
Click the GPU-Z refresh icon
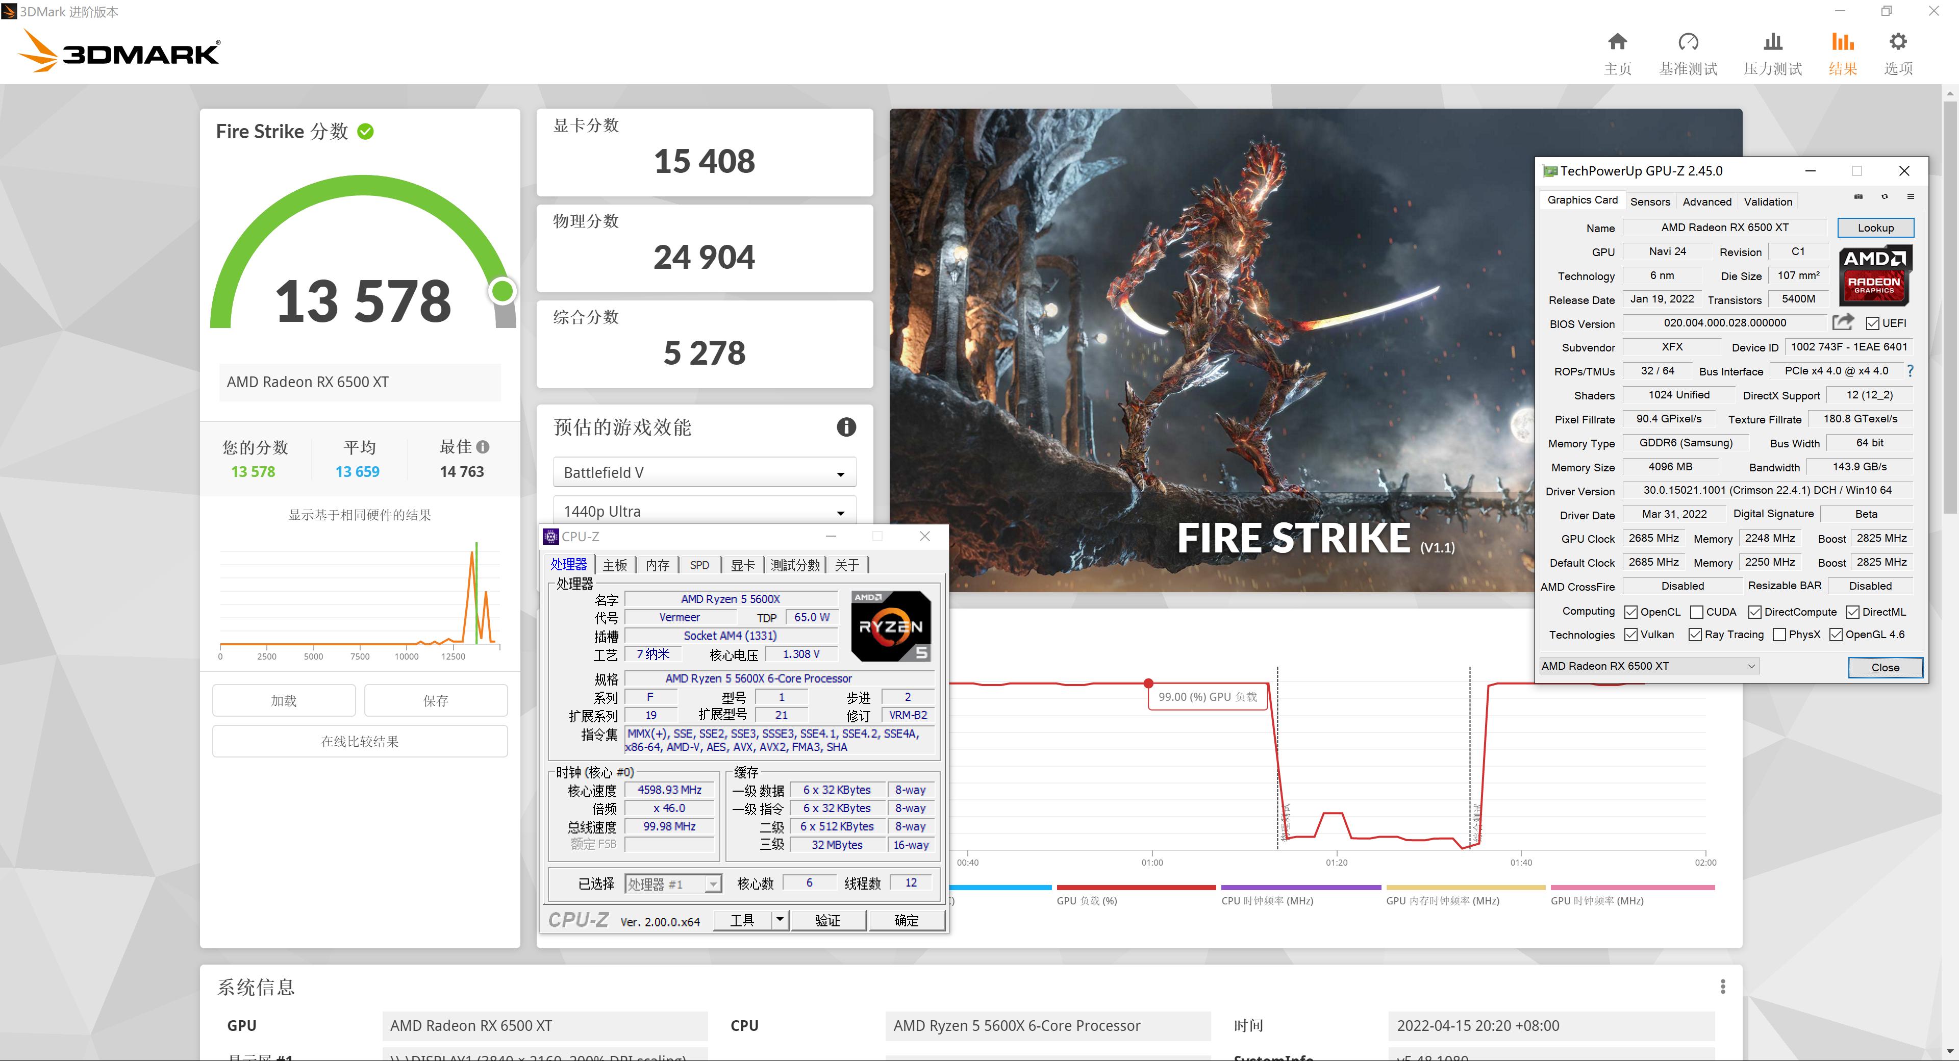click(x=1885, y=196)
